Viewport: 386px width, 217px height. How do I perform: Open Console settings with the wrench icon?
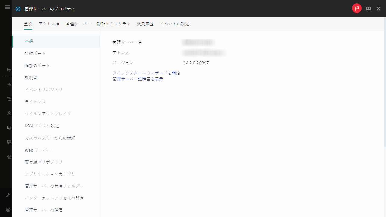tap(8, 195)
